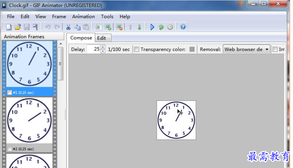This screenshot has width=293, height=168.
Task: Click the Animation Frames panel header
Action: [33, 37]
